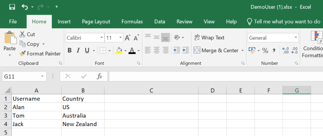323x136 pixels.
Task: Apply the black font color A
Action: (x=132, y=50)
